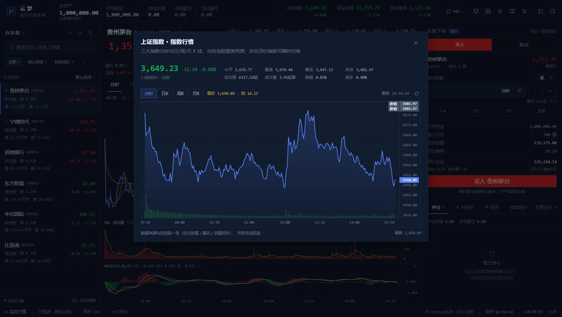562x317 pixels.
Task: Set position size to 1/2
Action: 508,111
